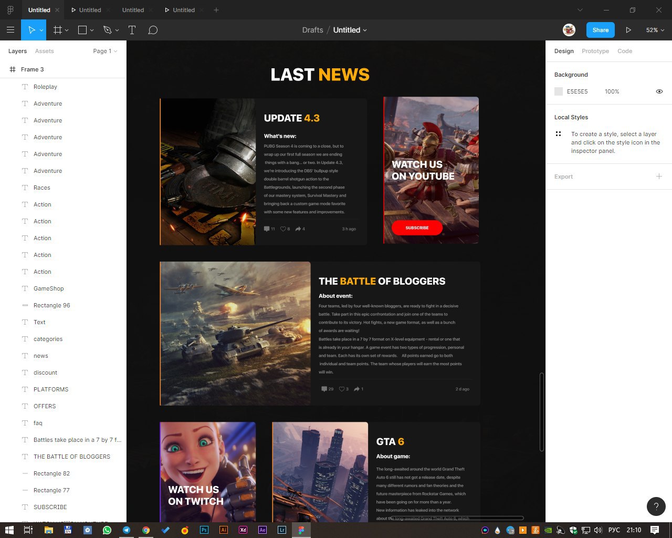The height and width of the screenshot is (538, 672).
Task: Add an export setting with plus icon
Action: (659, 177)
